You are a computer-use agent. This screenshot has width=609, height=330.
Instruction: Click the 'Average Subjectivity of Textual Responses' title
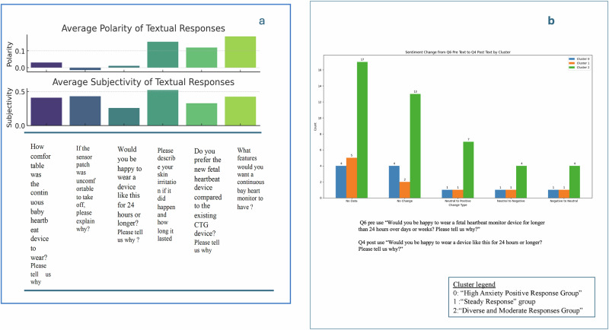(x=143, y=82)
